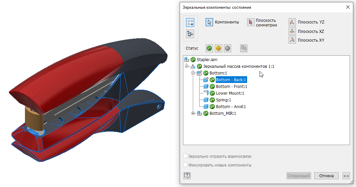
Task: Enable Зеркально отразить взаимосвязи checkbox
Action: (x=185, y=156)
